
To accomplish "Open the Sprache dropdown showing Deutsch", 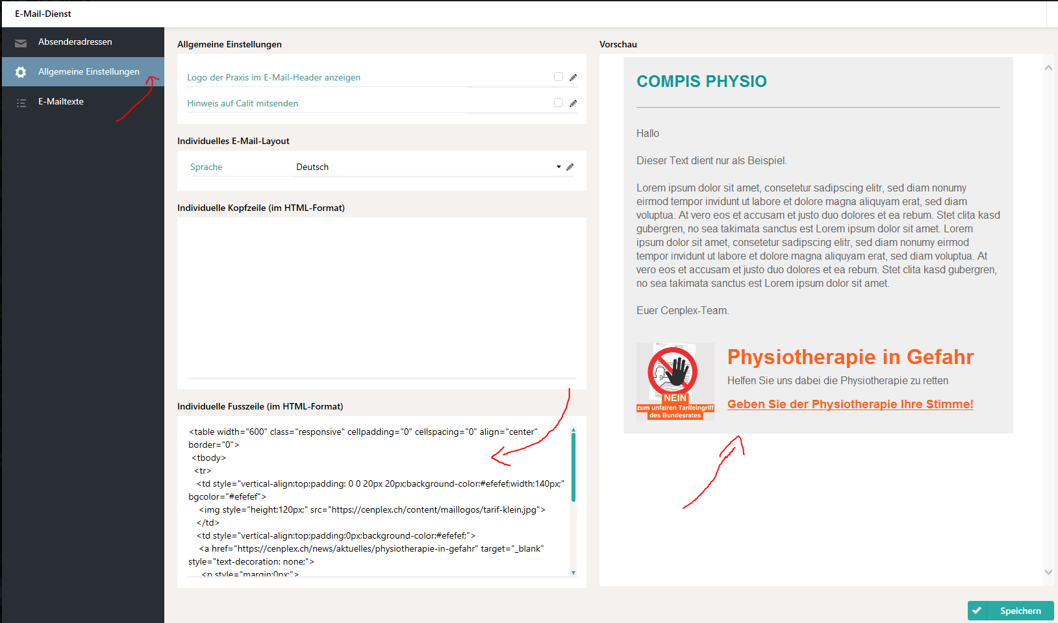I will 427,167.
